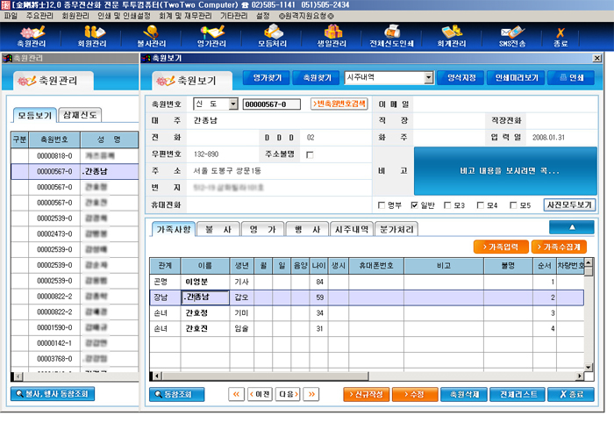Expand the 시주내역 dropdown

click(429, 77)
